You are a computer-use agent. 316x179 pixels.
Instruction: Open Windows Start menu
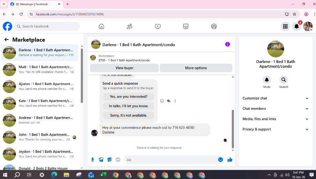pyautogui.click(x=5, y=175)
